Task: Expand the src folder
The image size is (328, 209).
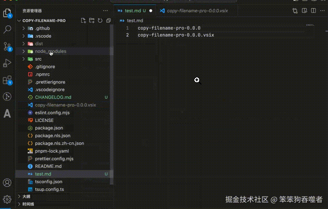Action: tap(24, 59)
